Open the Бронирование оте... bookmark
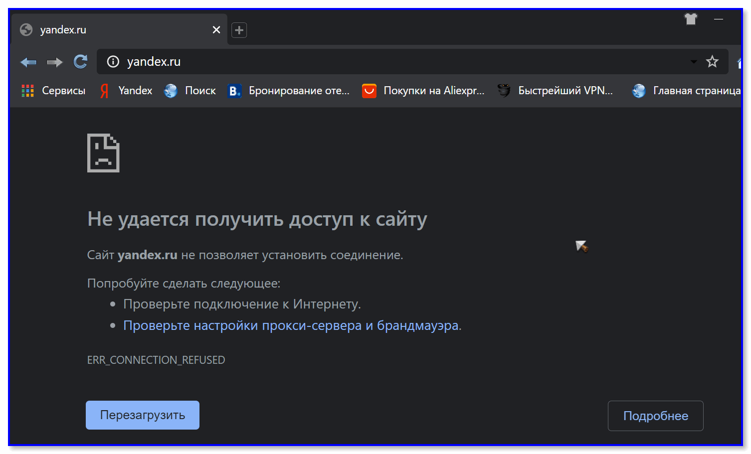The image size is (751, 454). [x=289, y=91]
